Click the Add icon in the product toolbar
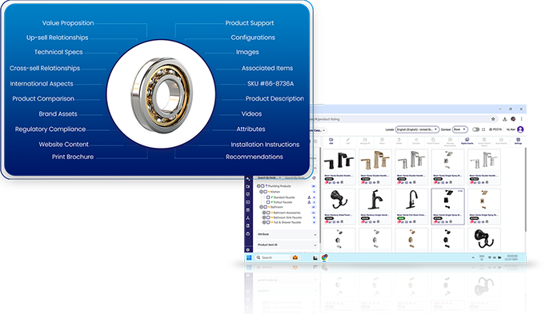The height and width of the screenshot is (314, 545). (331, 141)
